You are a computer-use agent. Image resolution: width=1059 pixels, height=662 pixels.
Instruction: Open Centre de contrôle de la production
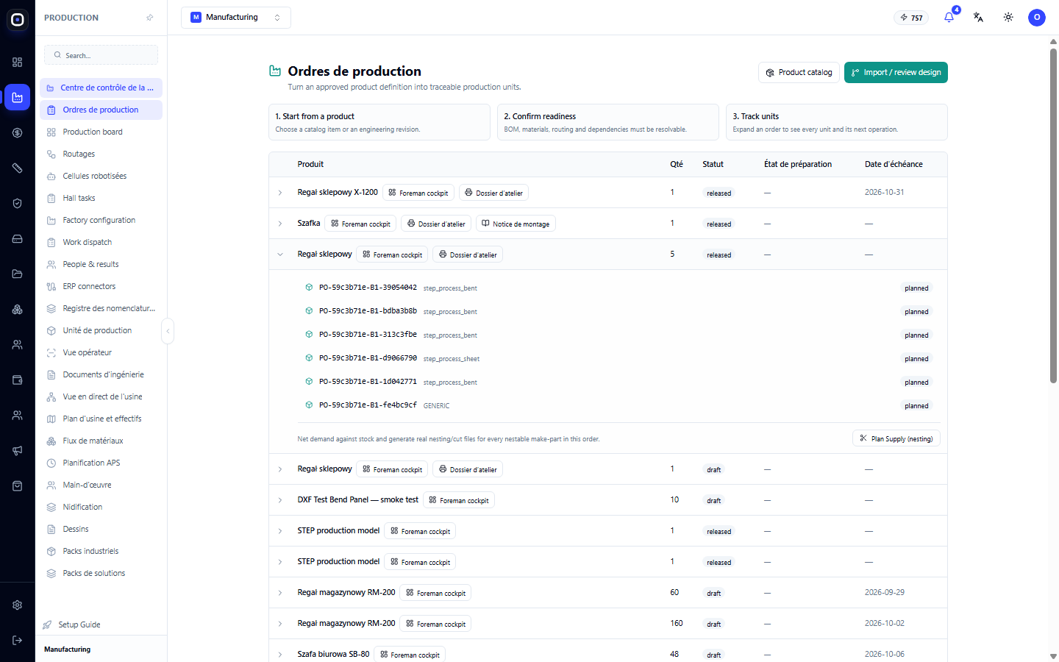(101, 88)
